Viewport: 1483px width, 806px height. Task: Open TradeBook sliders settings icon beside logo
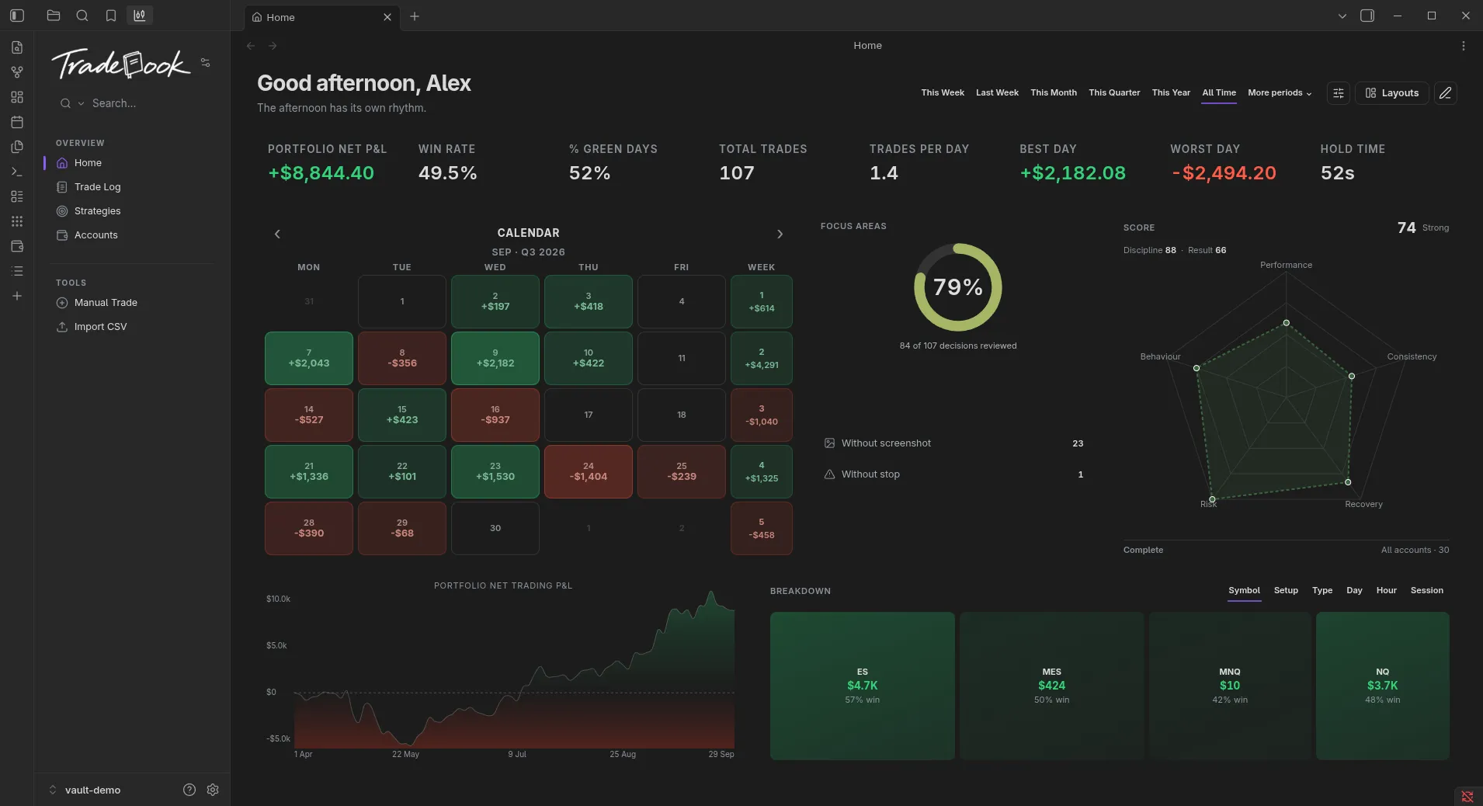206,63
